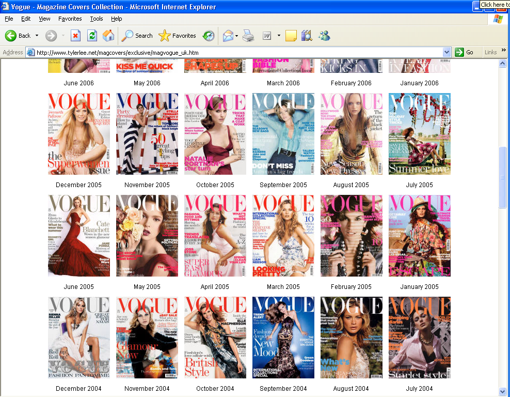Click the Internet Explorer title bar icon
Image resolution: width=510 pixels, height=397 pixels.
[5, 7]
